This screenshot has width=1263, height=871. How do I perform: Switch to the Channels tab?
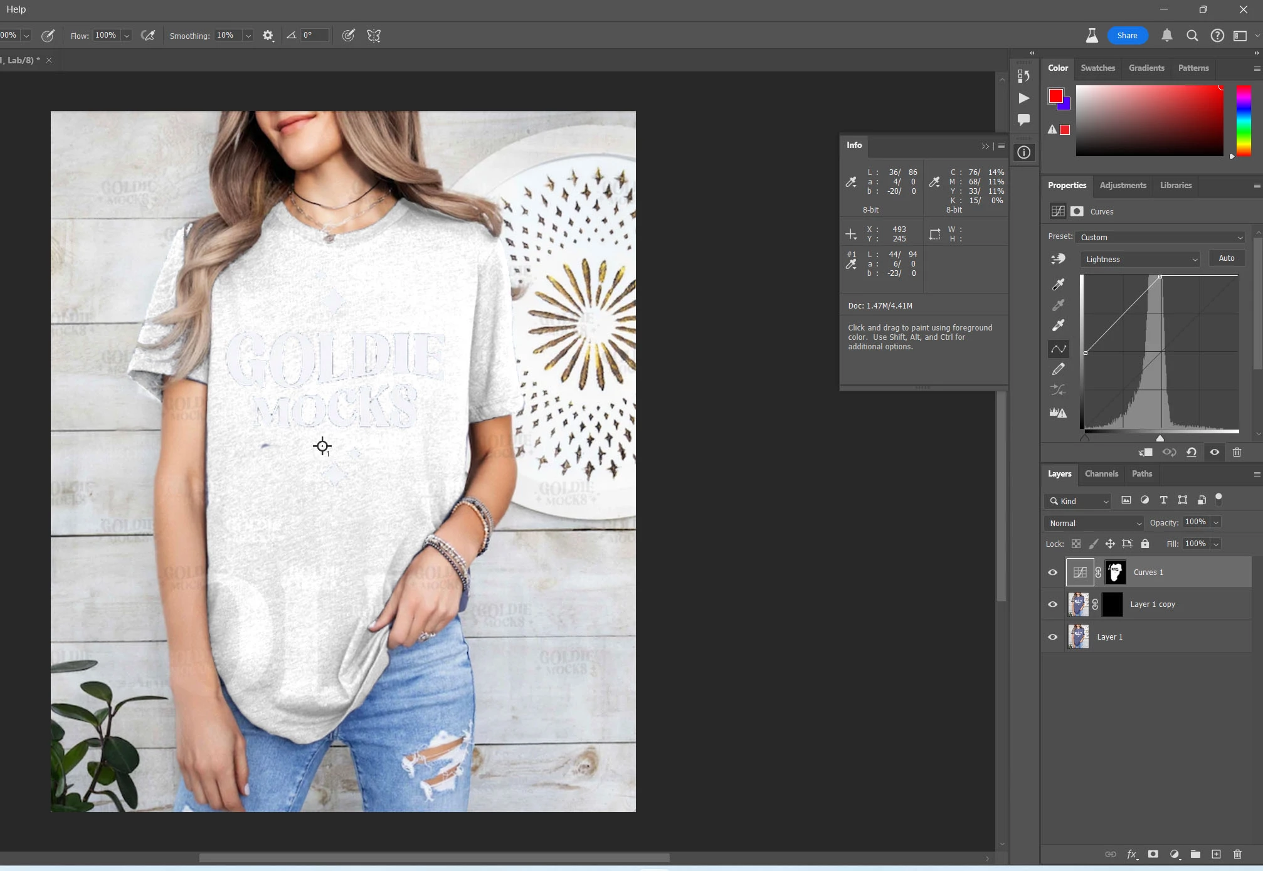(1101, 474)
